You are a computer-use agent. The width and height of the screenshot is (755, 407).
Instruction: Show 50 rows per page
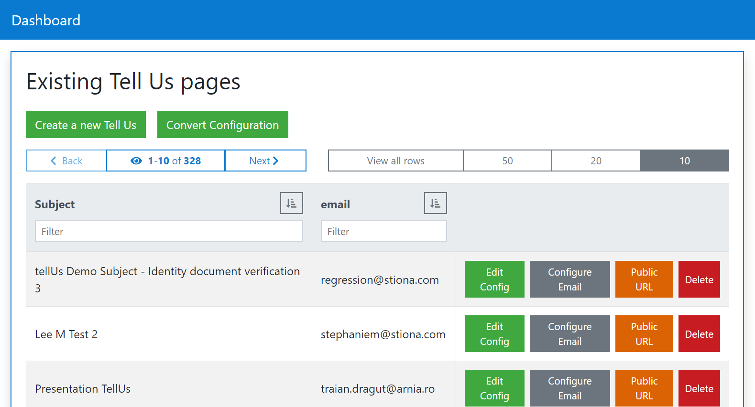click(x=507, y=161)
